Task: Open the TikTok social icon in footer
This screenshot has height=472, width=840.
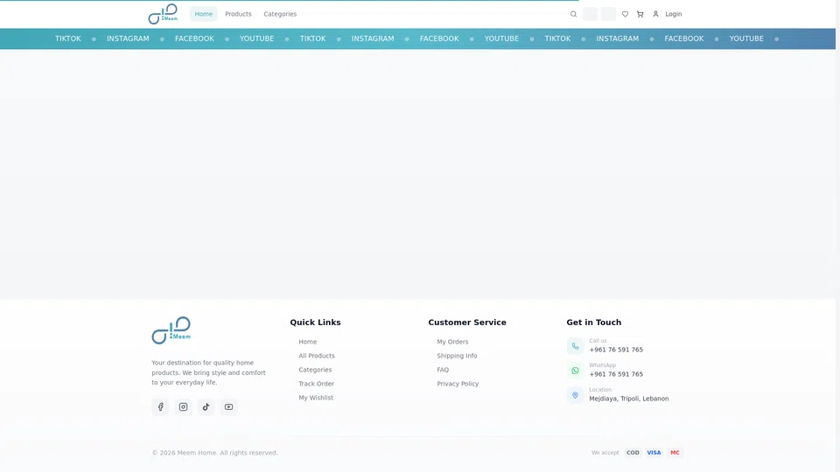Action: click(x=206, y=406)
